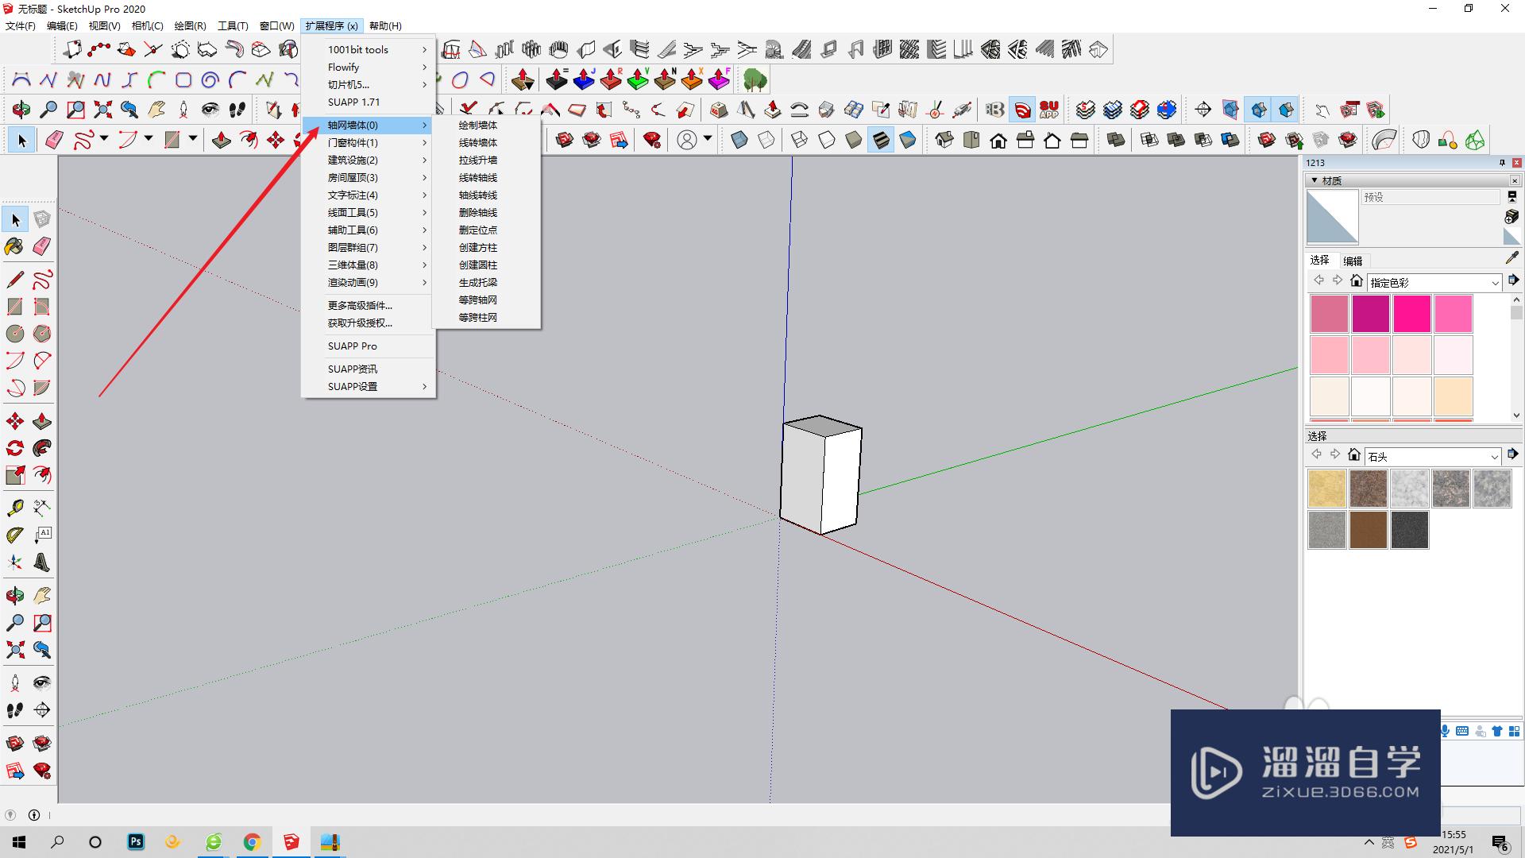1525x858 pixels.
Task: Activate the Circle tool
Action: [15, 334]
